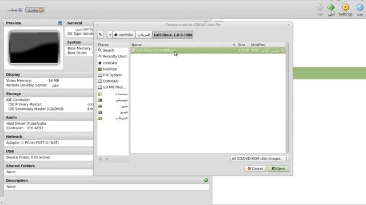This screenshot has width=366, height=205.
Task: Open the التنزيلات bookmark in the Places sidebar
Action: pyautogui.click(x=113, y=118)
